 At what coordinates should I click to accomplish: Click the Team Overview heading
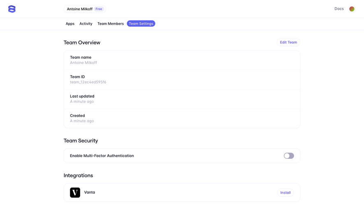(82, 43)
